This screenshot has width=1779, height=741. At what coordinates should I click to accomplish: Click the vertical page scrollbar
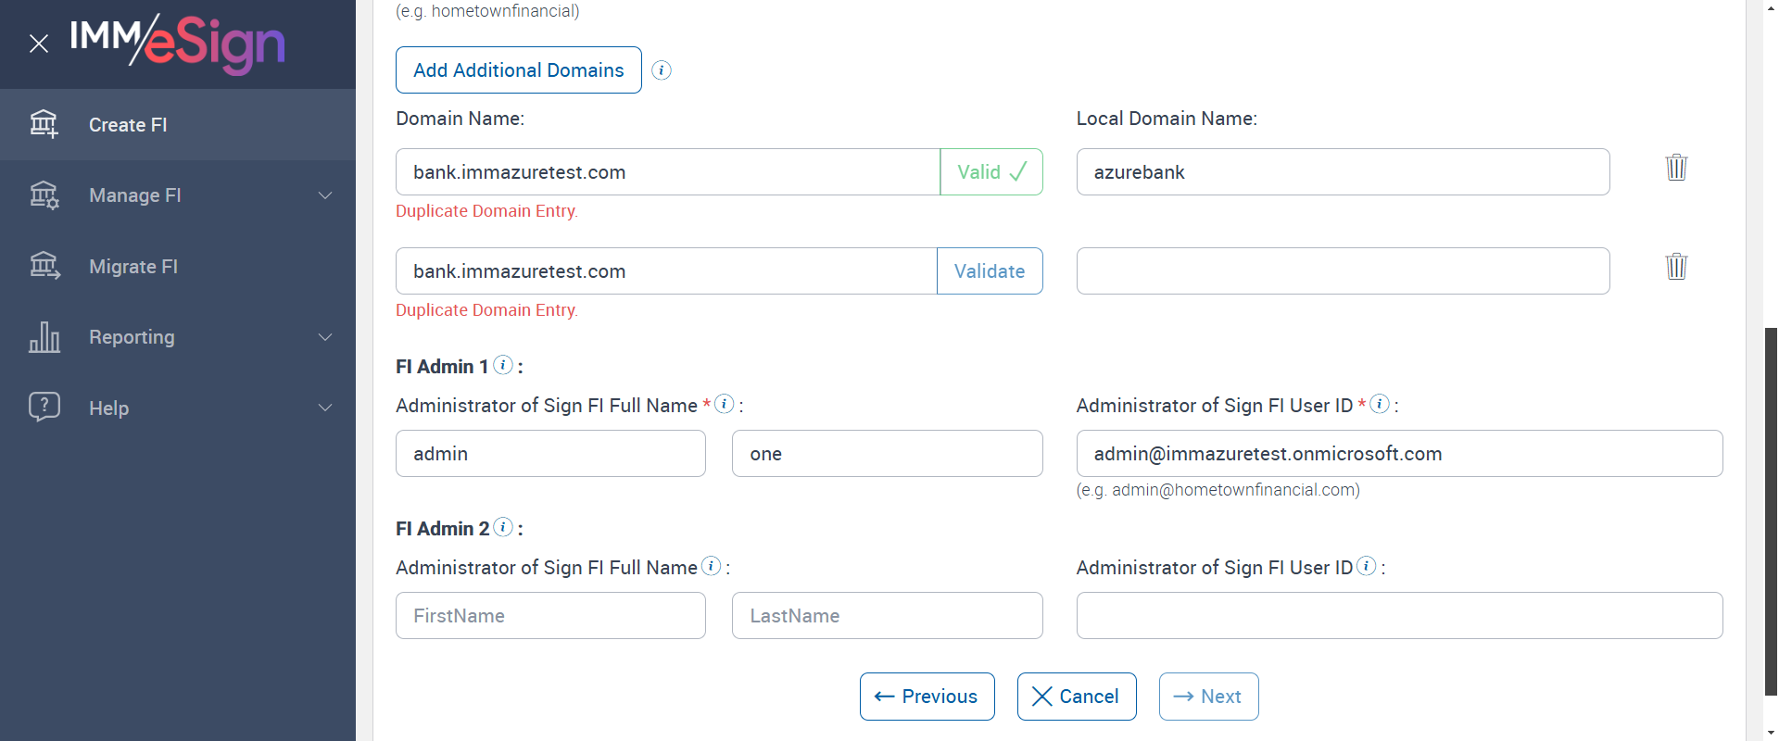1771,509
